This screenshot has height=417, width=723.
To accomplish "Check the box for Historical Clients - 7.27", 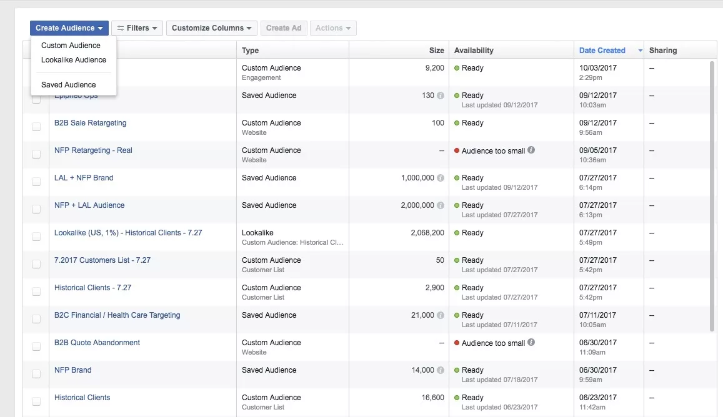I will [36, 291].
